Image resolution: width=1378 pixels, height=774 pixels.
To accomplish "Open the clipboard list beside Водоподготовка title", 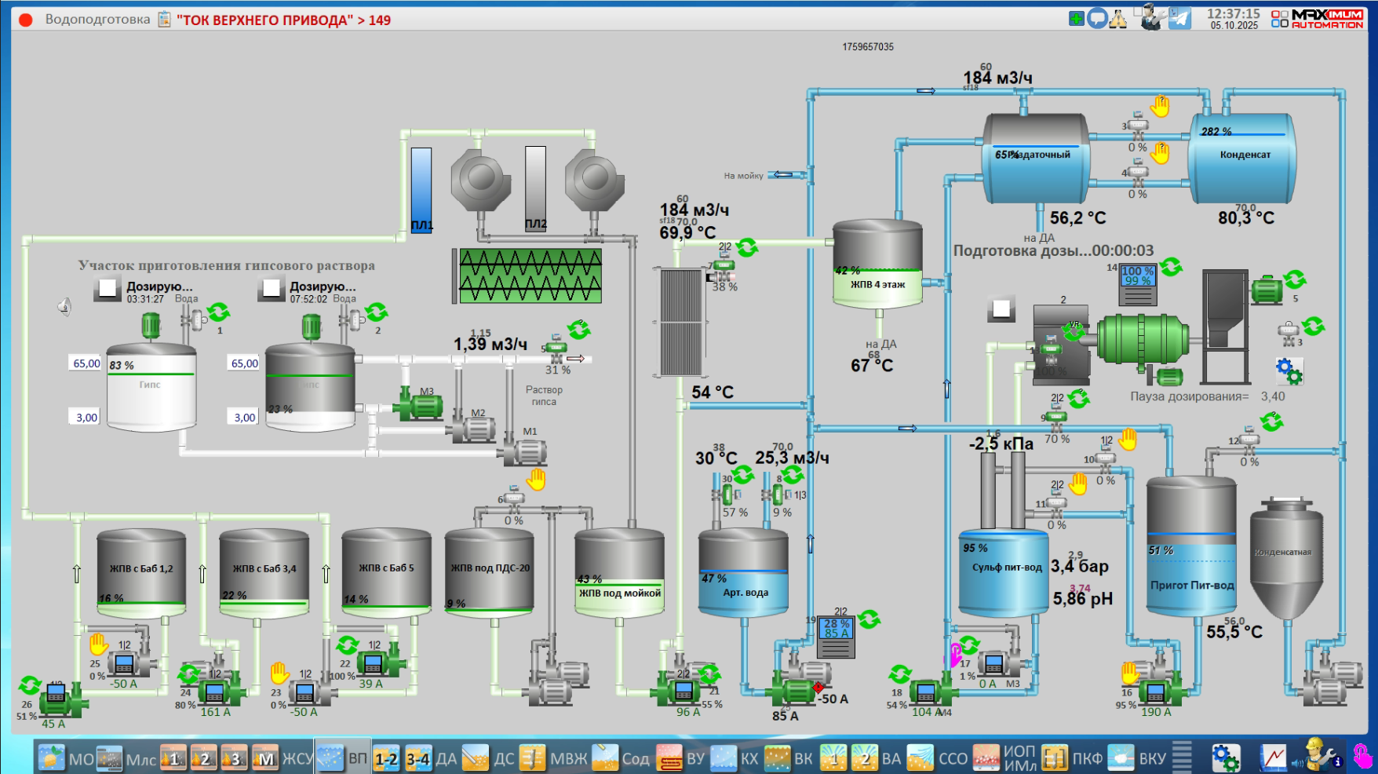I will [164, 19].
